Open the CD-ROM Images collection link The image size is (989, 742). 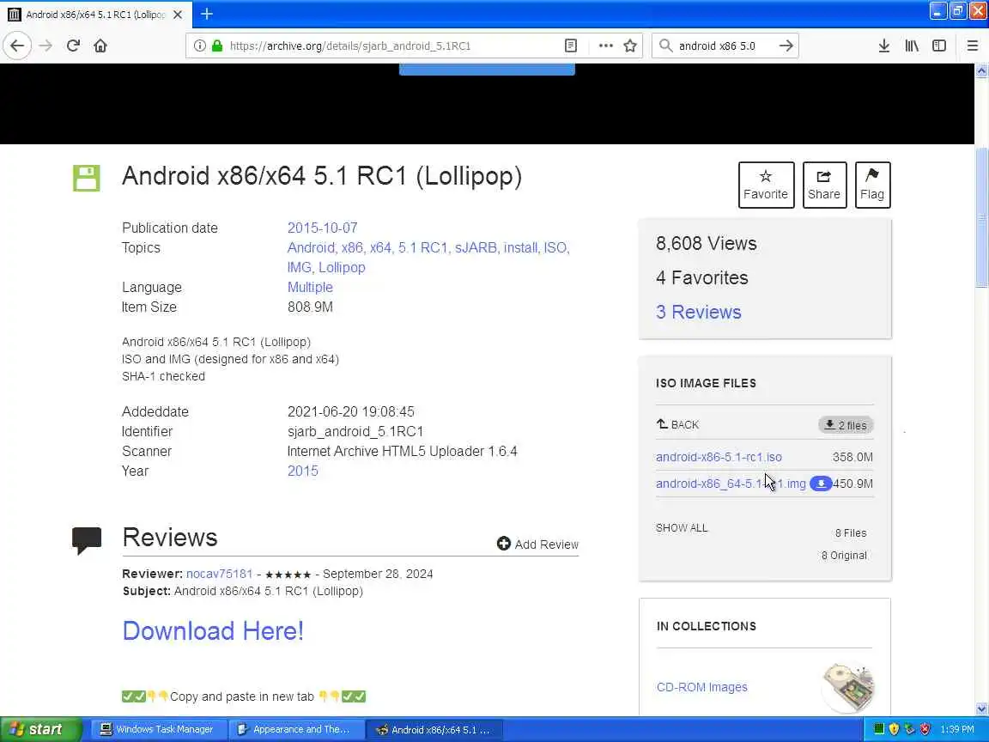(x=701, y=687)
